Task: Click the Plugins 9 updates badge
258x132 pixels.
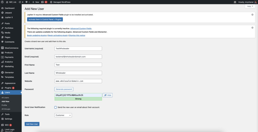Action: pos(13,88)
